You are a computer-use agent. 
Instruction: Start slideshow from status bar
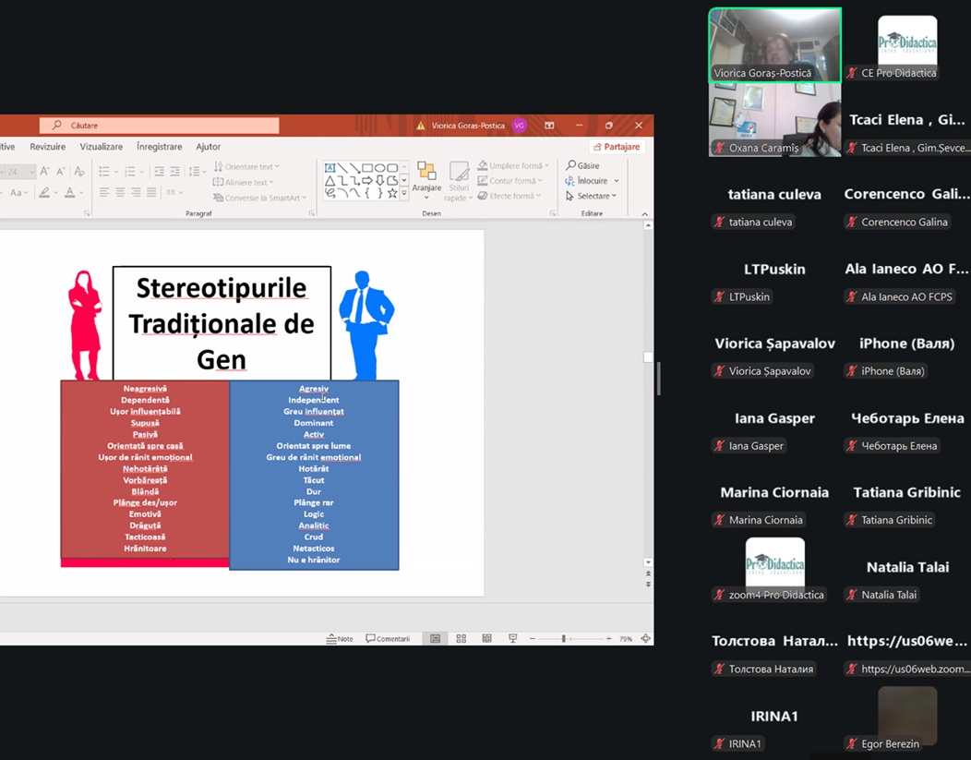pos(512,638)
